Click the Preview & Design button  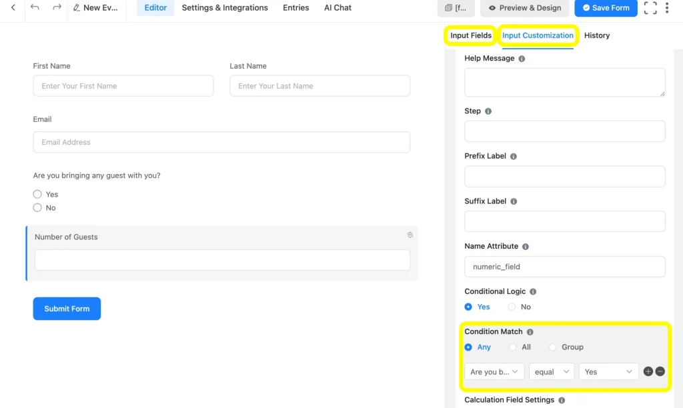pos(525,8)
